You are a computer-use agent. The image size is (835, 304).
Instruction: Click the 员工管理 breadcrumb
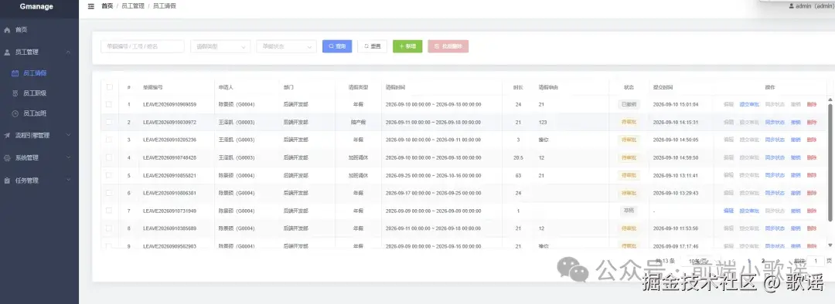click(x=133, y=6)
